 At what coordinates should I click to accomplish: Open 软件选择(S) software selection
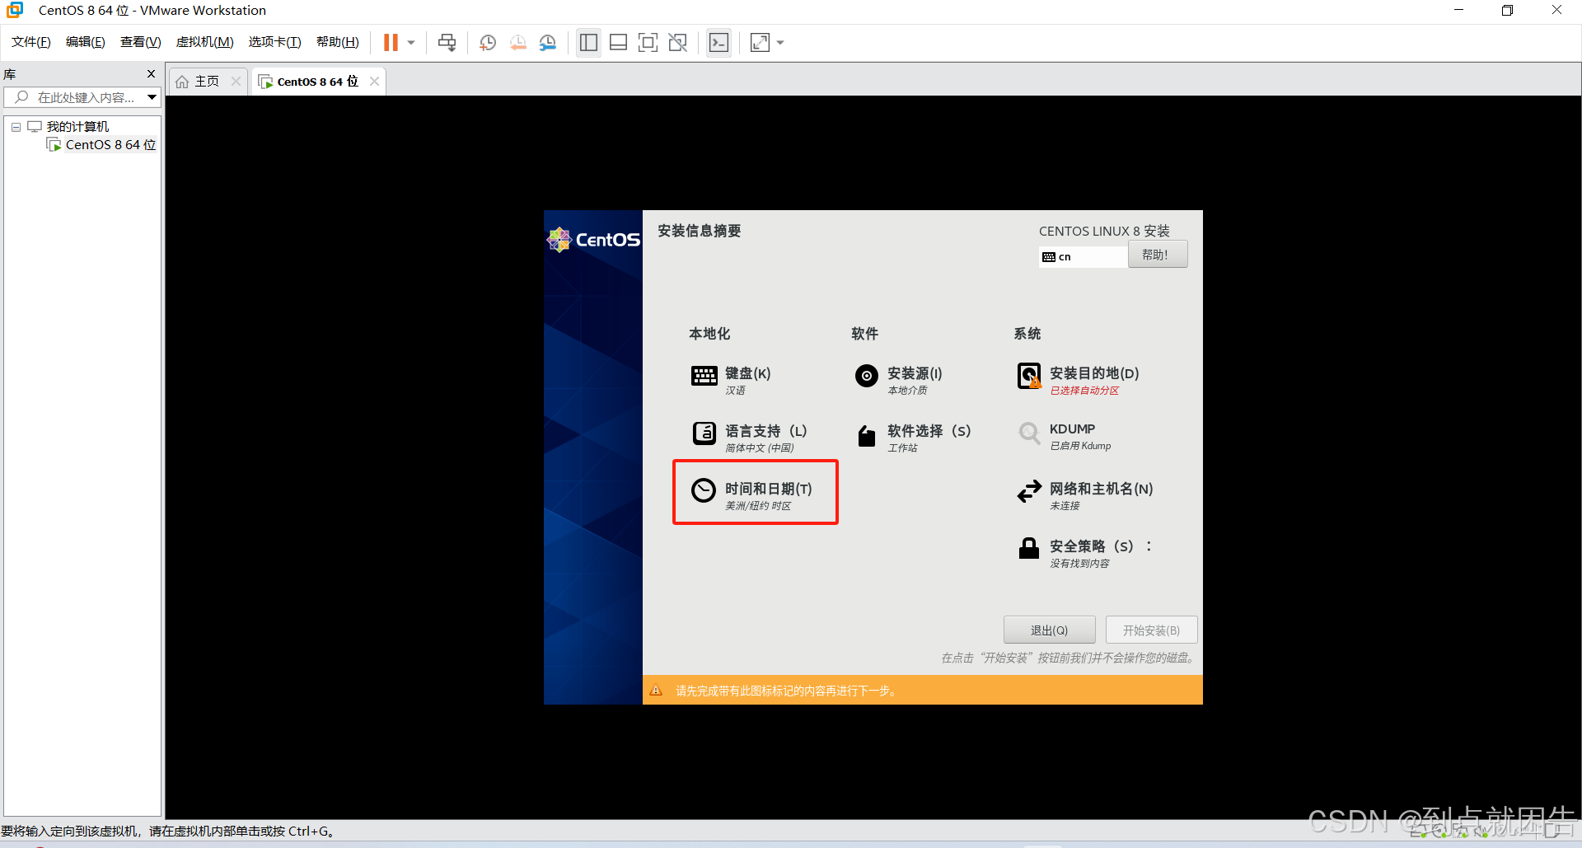tap(913, 438)
